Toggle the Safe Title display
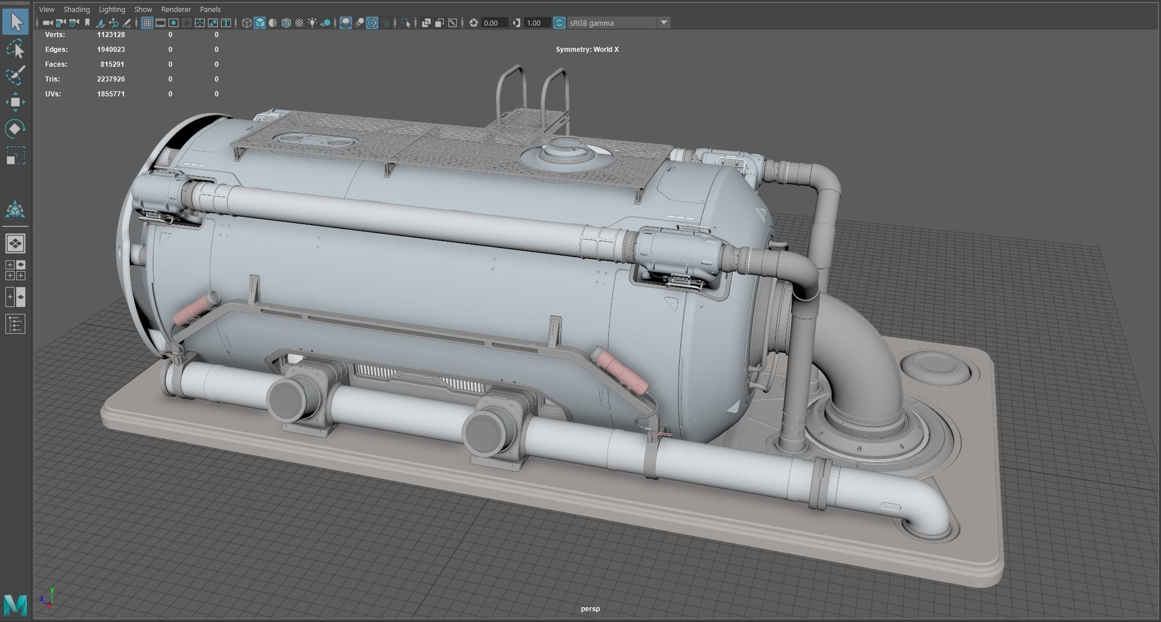Image resolution: width=1161 pixels, height=622 pixels. click(225, 23)
